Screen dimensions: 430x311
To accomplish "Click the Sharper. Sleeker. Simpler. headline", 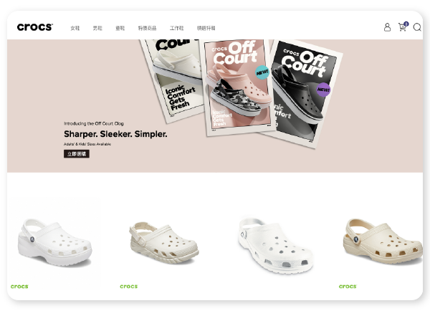I will [x=115, y=134].
